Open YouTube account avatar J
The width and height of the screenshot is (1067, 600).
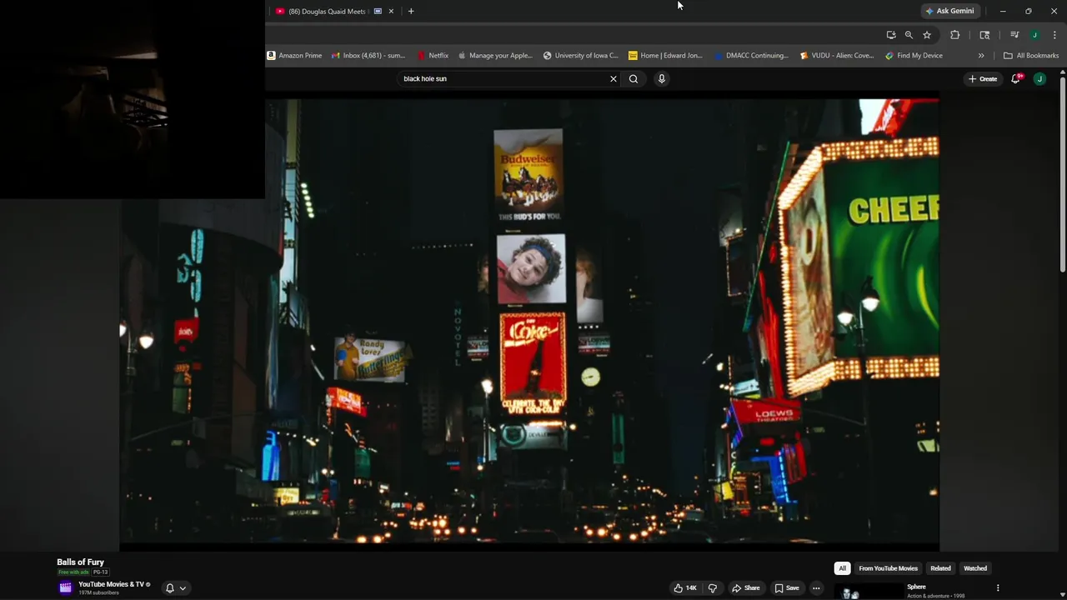(1039, 79)
